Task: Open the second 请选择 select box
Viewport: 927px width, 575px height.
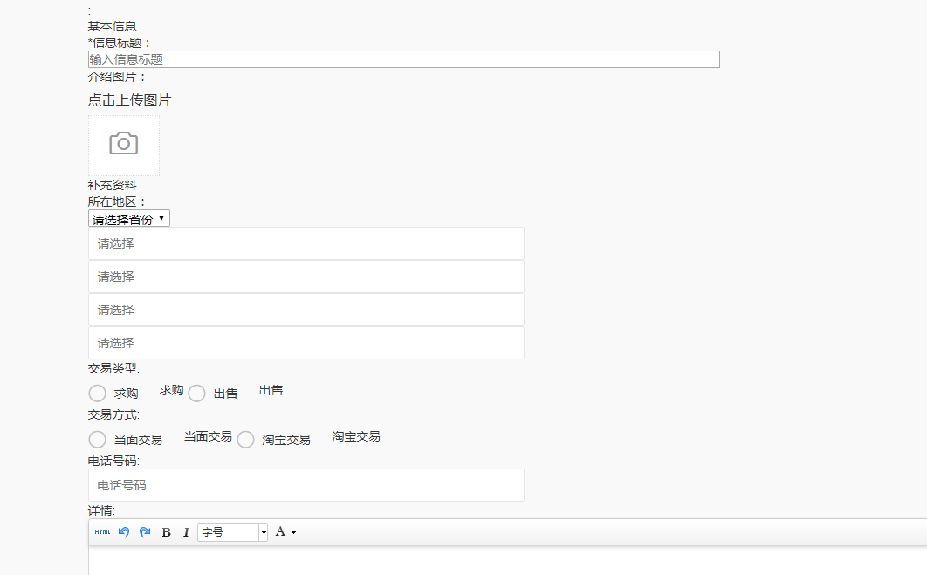Action: [306, 277]
